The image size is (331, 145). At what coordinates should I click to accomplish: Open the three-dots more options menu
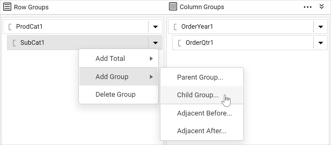[x=308, y=7]
